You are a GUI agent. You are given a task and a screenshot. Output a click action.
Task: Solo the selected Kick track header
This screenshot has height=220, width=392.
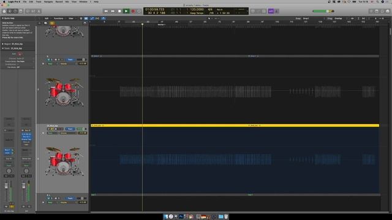click(52, 129)
